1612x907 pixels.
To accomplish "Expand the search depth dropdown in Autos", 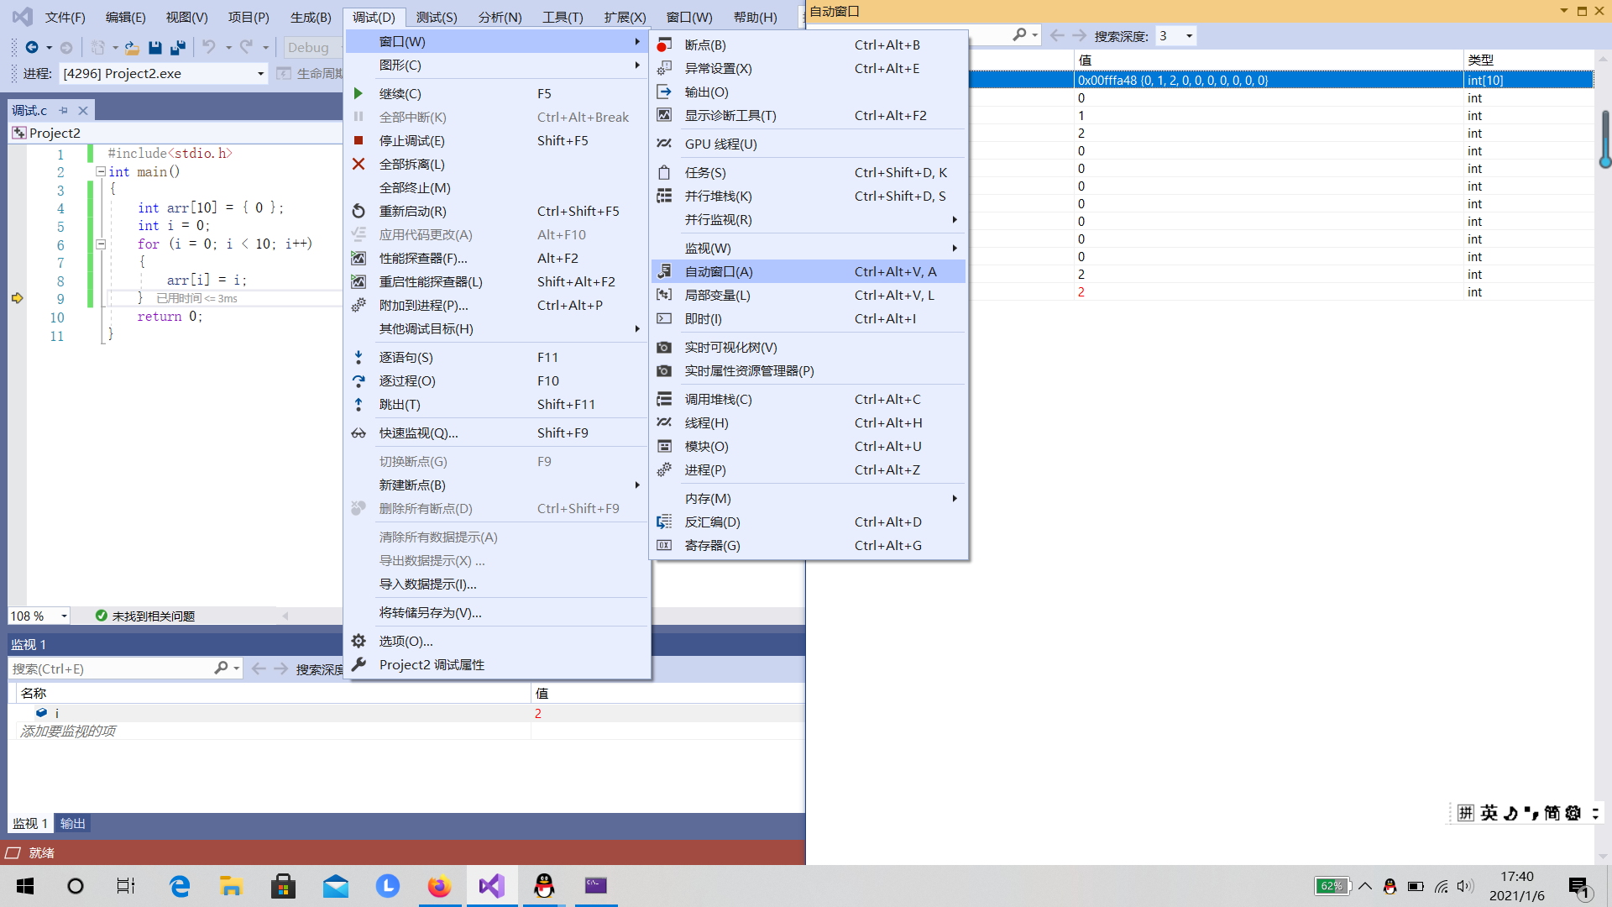I will pos(1189,36).
